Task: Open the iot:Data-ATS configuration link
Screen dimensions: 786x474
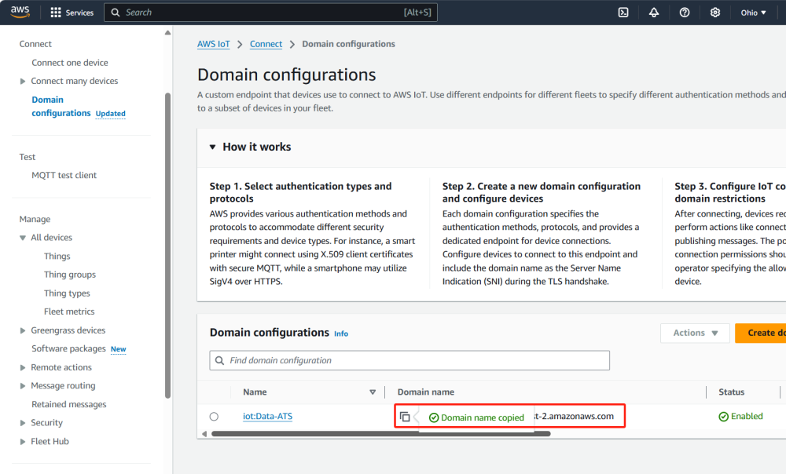Action: (268, 417)
